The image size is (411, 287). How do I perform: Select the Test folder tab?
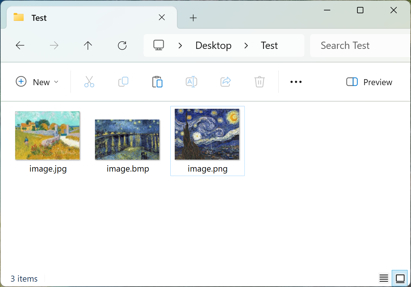click(x=91, y=18)
